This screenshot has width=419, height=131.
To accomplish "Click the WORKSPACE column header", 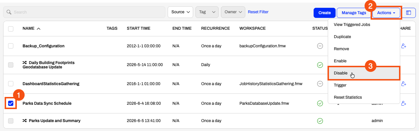I will click(x=253, y=28).
